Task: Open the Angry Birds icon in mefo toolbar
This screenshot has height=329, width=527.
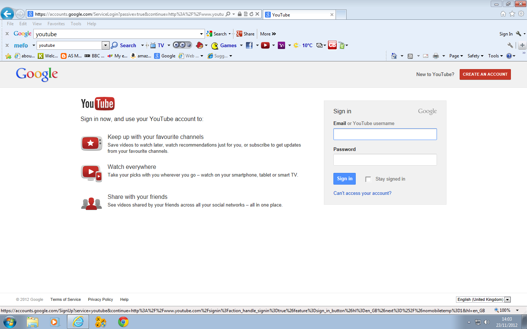Action: pyautogui.click(x=199, y=45)
